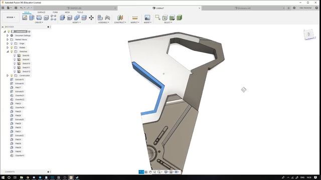Open the MODIFY dropdown menu

(x=76, y=22)
